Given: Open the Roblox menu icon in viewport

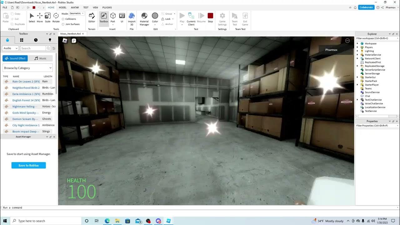Looking at the screenshot, I should [x=65, y=41].
